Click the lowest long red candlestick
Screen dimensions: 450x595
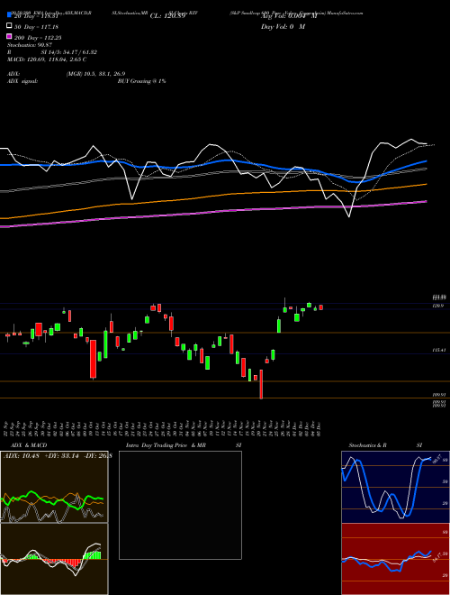point(261,384)
